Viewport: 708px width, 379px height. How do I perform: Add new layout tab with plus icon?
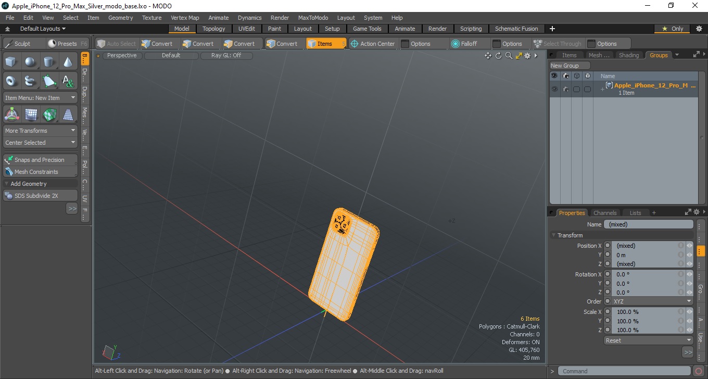[x=552, y=29]
